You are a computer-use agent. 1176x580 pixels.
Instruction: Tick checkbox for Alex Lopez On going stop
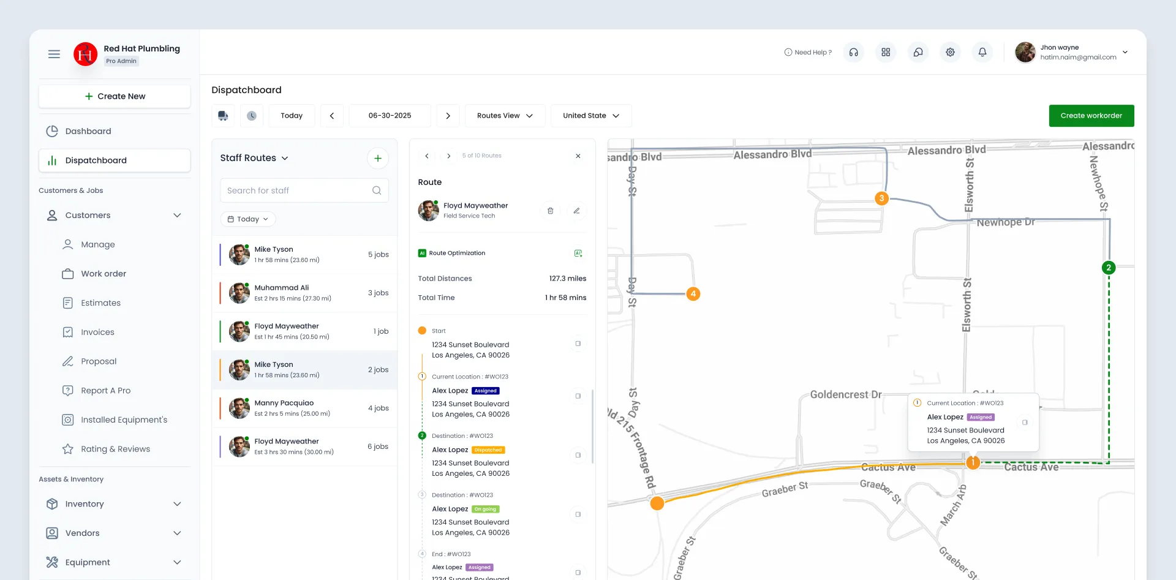coord(578,514)
